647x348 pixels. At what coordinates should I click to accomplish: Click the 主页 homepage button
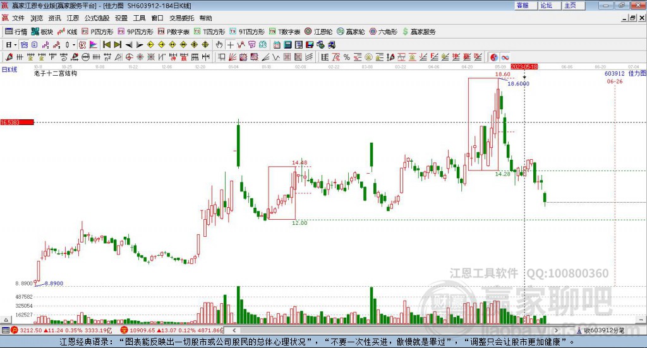pyautogui.click(x=572, y=5)
